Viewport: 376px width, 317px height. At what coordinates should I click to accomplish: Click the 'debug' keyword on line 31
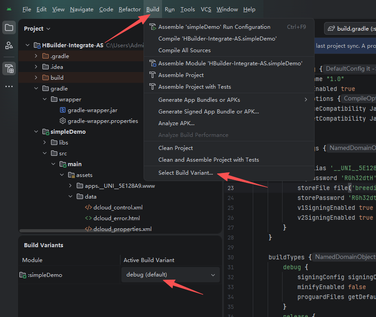(x=292, y=267)
